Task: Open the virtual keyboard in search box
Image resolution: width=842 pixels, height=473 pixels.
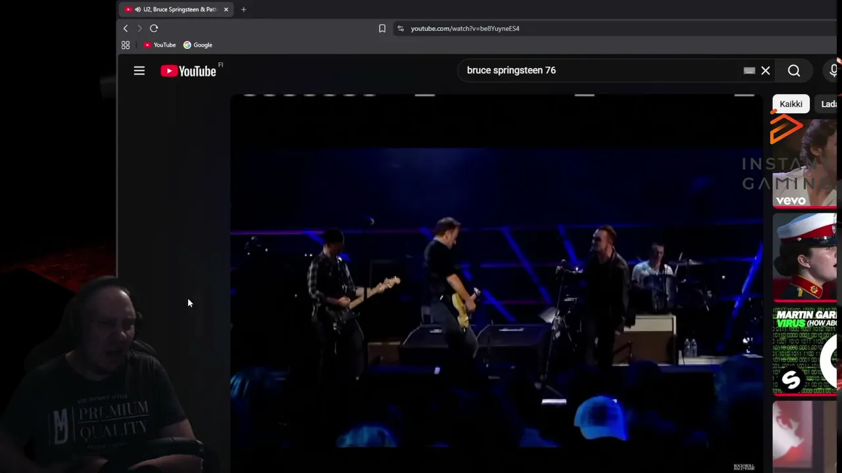Action: [749, 70]
